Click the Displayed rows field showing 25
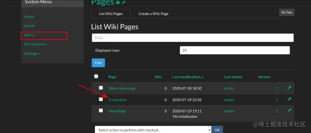Screen dimensions: 311x133 (x=234, y=50)
